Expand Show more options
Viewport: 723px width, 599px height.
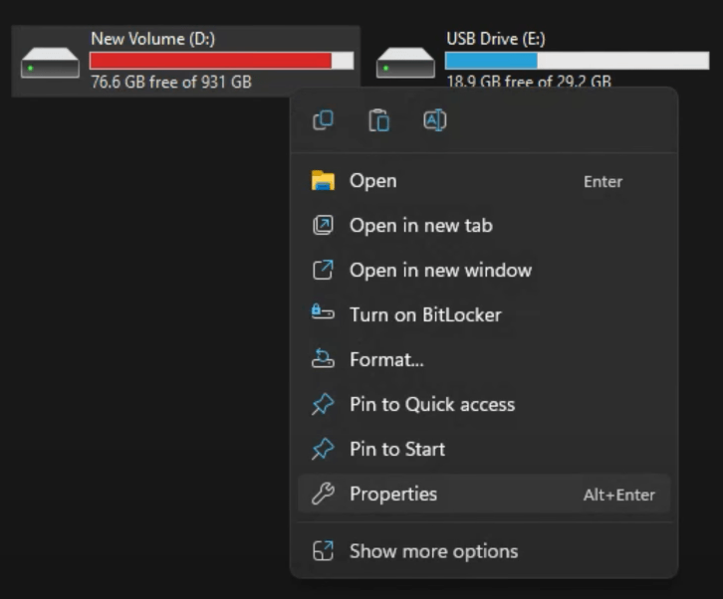tap(433, 551)
